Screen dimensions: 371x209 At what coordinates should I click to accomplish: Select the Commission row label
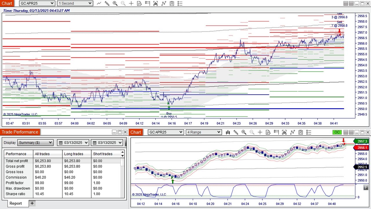click(16, 177)
